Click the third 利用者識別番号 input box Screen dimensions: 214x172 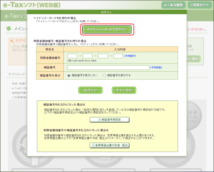(103, 56)
